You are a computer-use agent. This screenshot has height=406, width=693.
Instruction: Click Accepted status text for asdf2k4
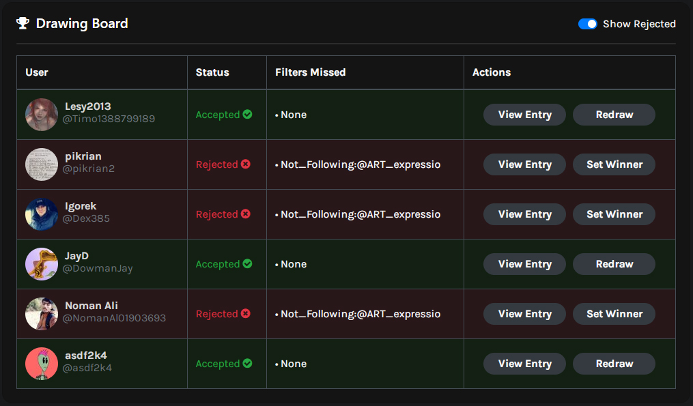[217, 364]
